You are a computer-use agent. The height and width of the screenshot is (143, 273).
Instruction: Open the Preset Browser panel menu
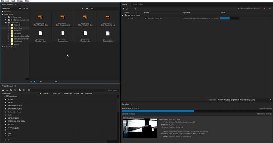(x=15, y=86)
